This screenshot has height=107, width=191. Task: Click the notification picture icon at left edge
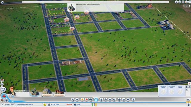pyautogui.click(x=2, y=80)
